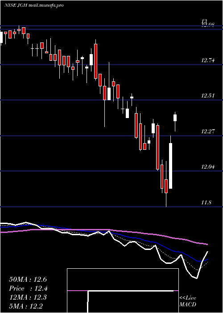Select the 12.51 price axis label
The height and width of the screenshot is (313, 223).
tap(208, 95)
